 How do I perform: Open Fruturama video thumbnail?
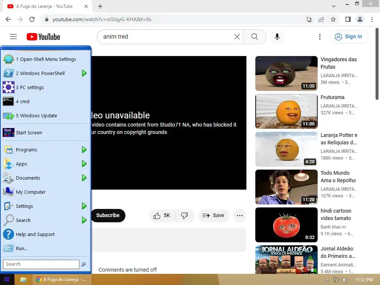286,111
